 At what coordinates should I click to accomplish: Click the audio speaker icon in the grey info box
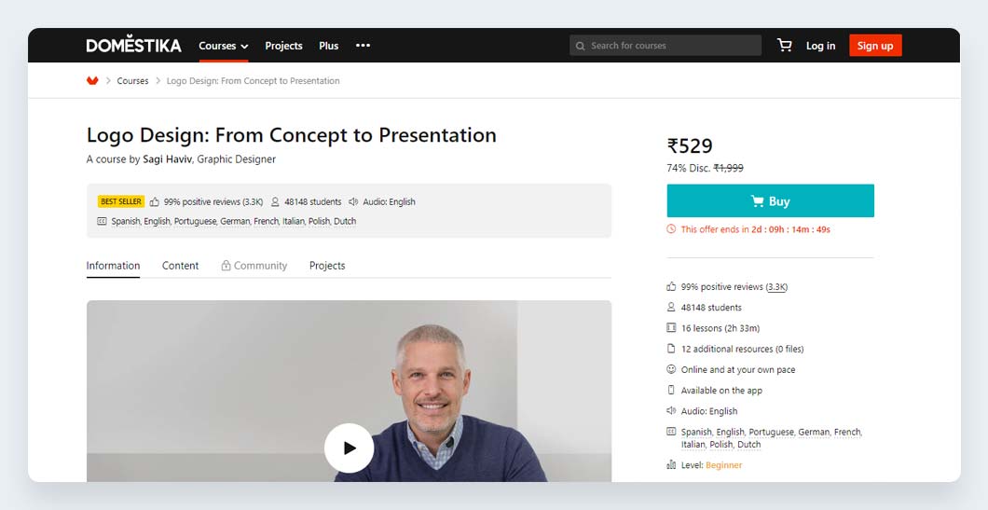coord(353,202)
